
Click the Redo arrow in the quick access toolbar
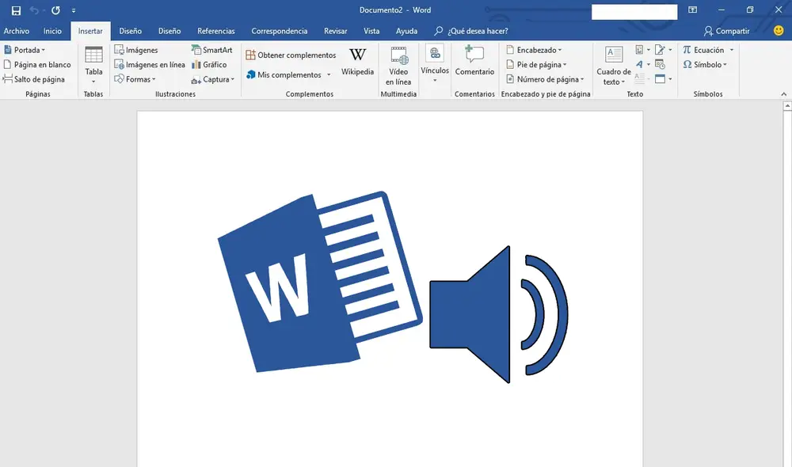click(55, 10)
